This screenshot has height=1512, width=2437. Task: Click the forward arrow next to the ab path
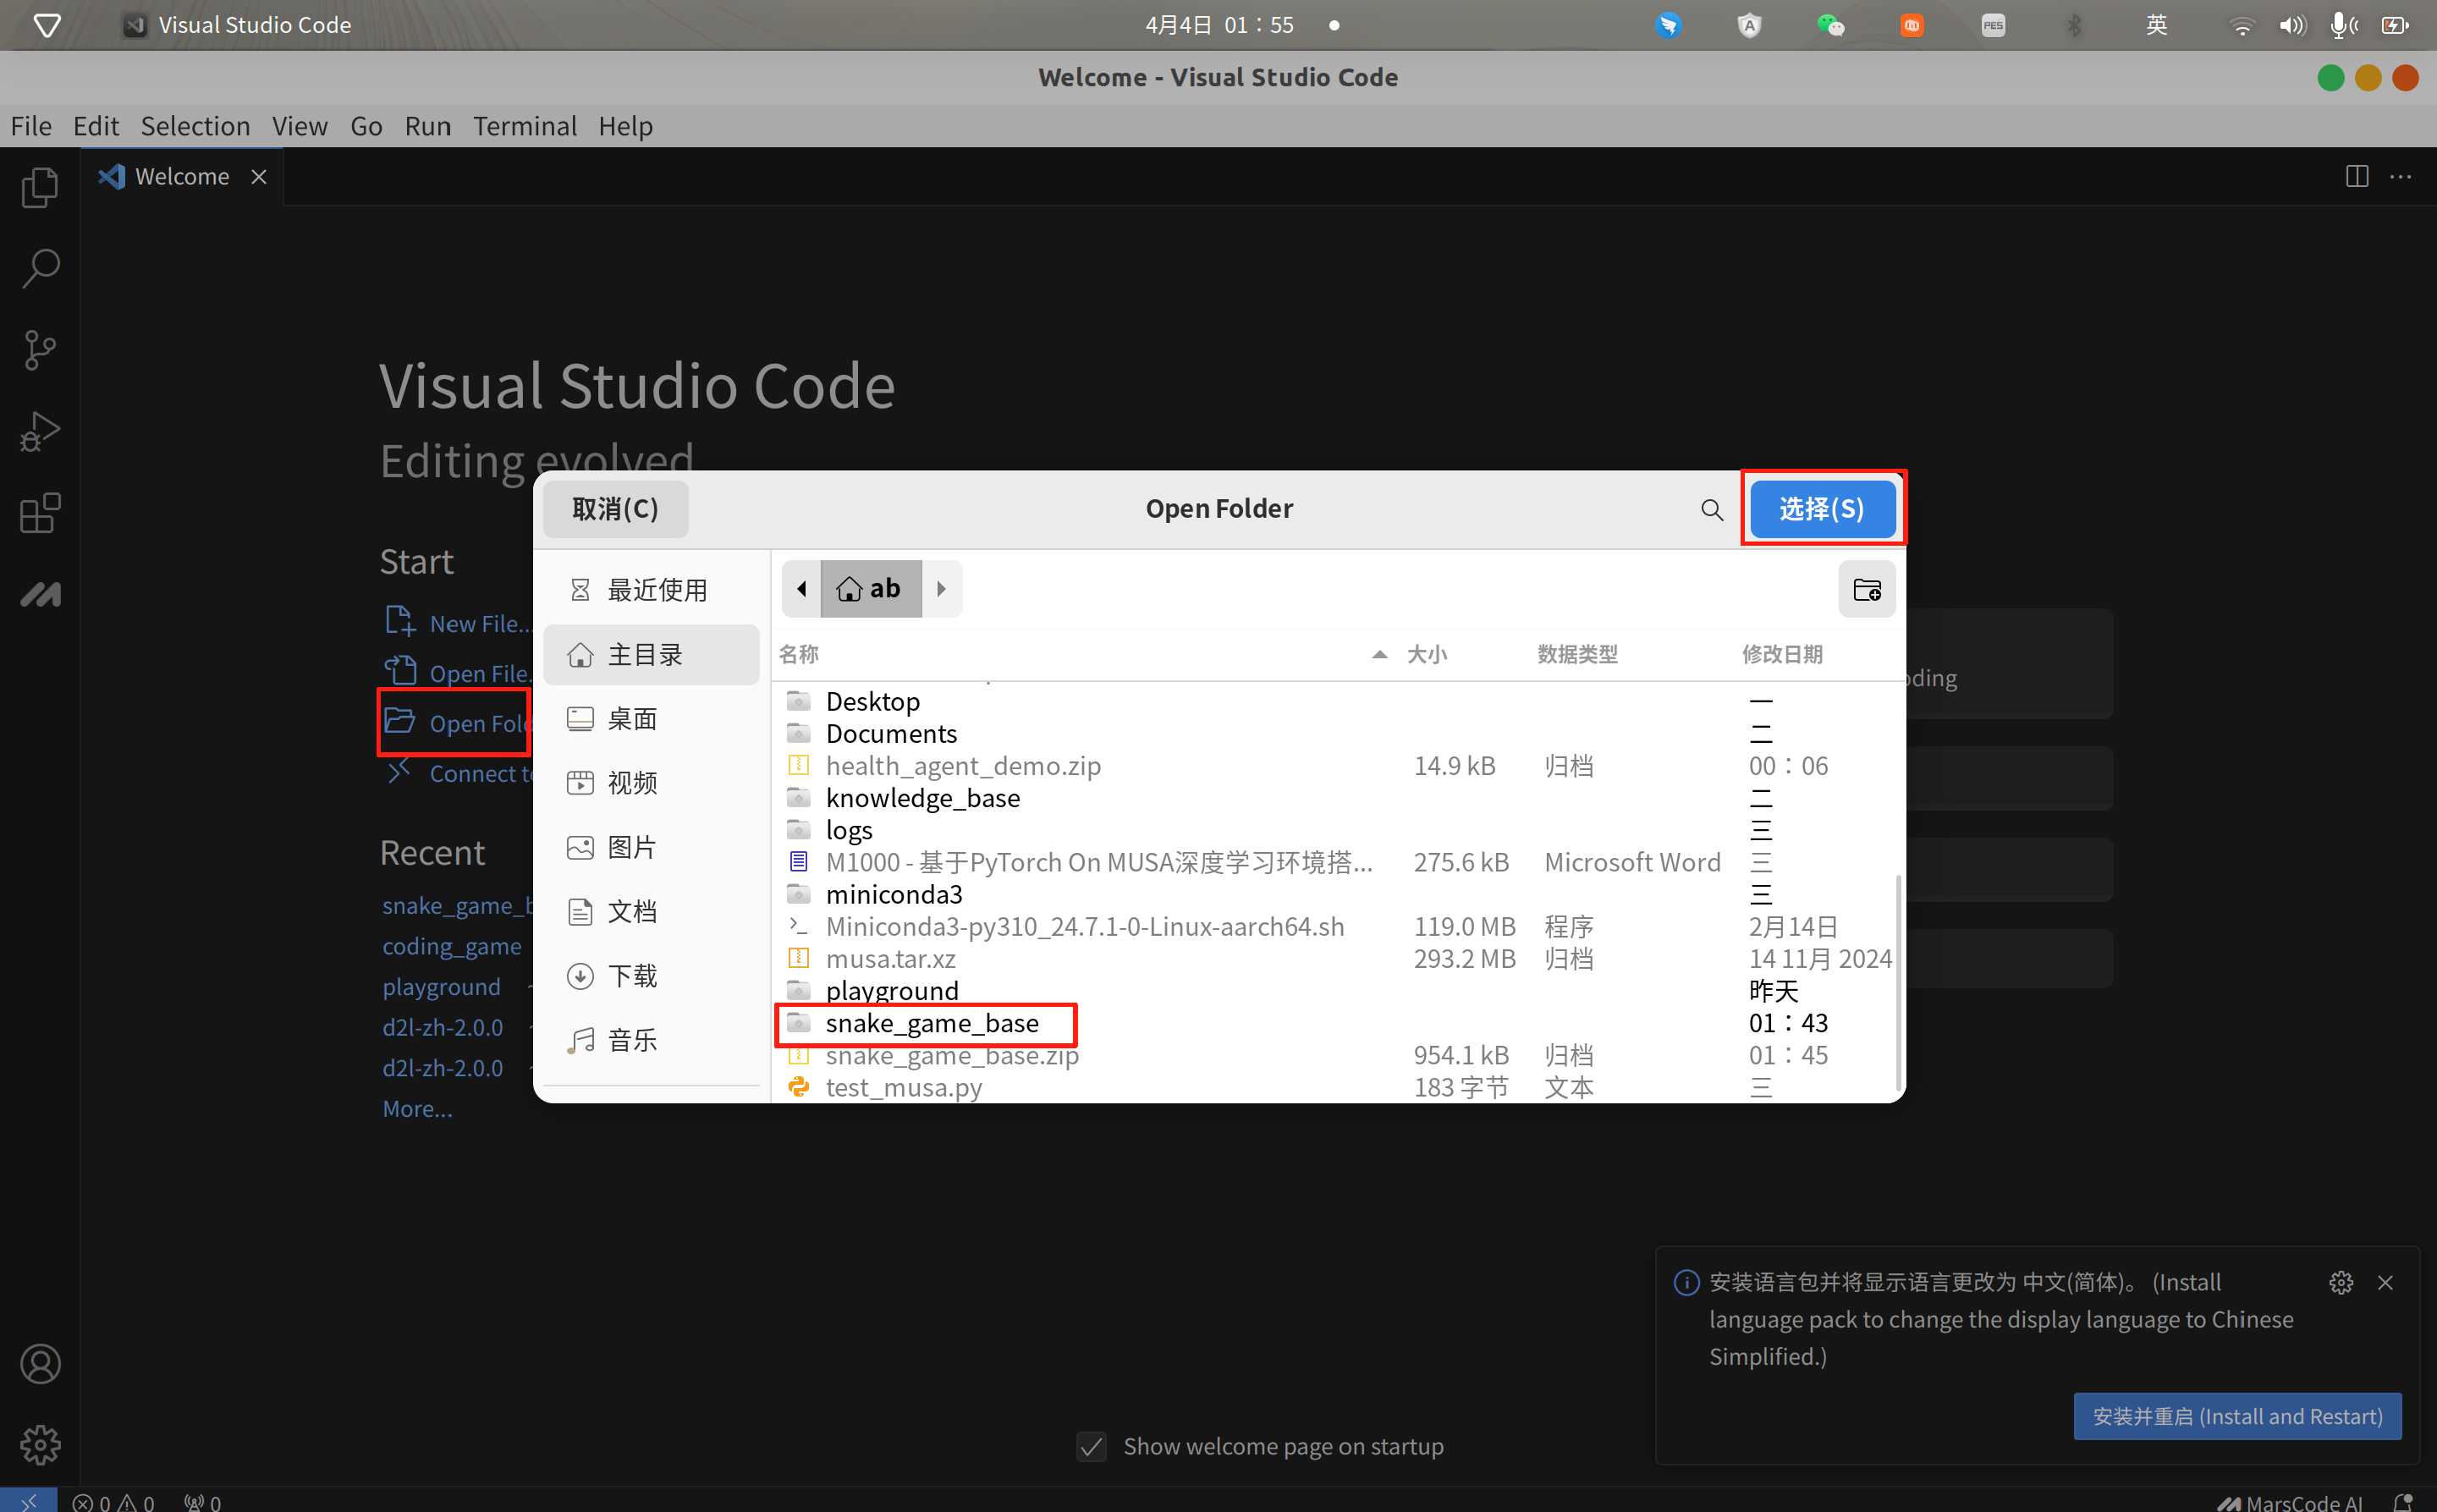coord(940,589)
